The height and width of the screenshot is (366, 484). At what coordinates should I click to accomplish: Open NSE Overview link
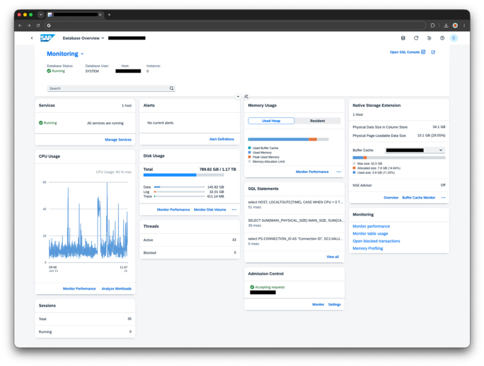[x=391, y=197]
